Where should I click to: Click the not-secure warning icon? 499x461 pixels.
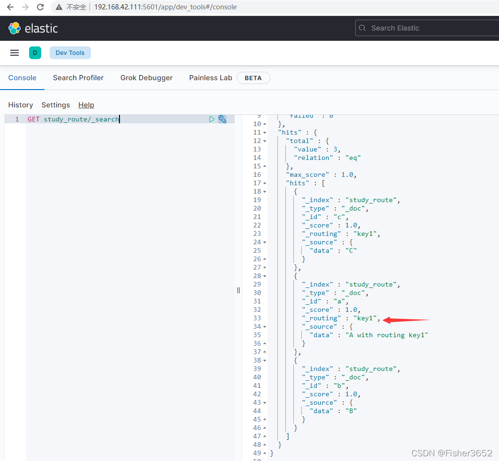coord(59,7)
